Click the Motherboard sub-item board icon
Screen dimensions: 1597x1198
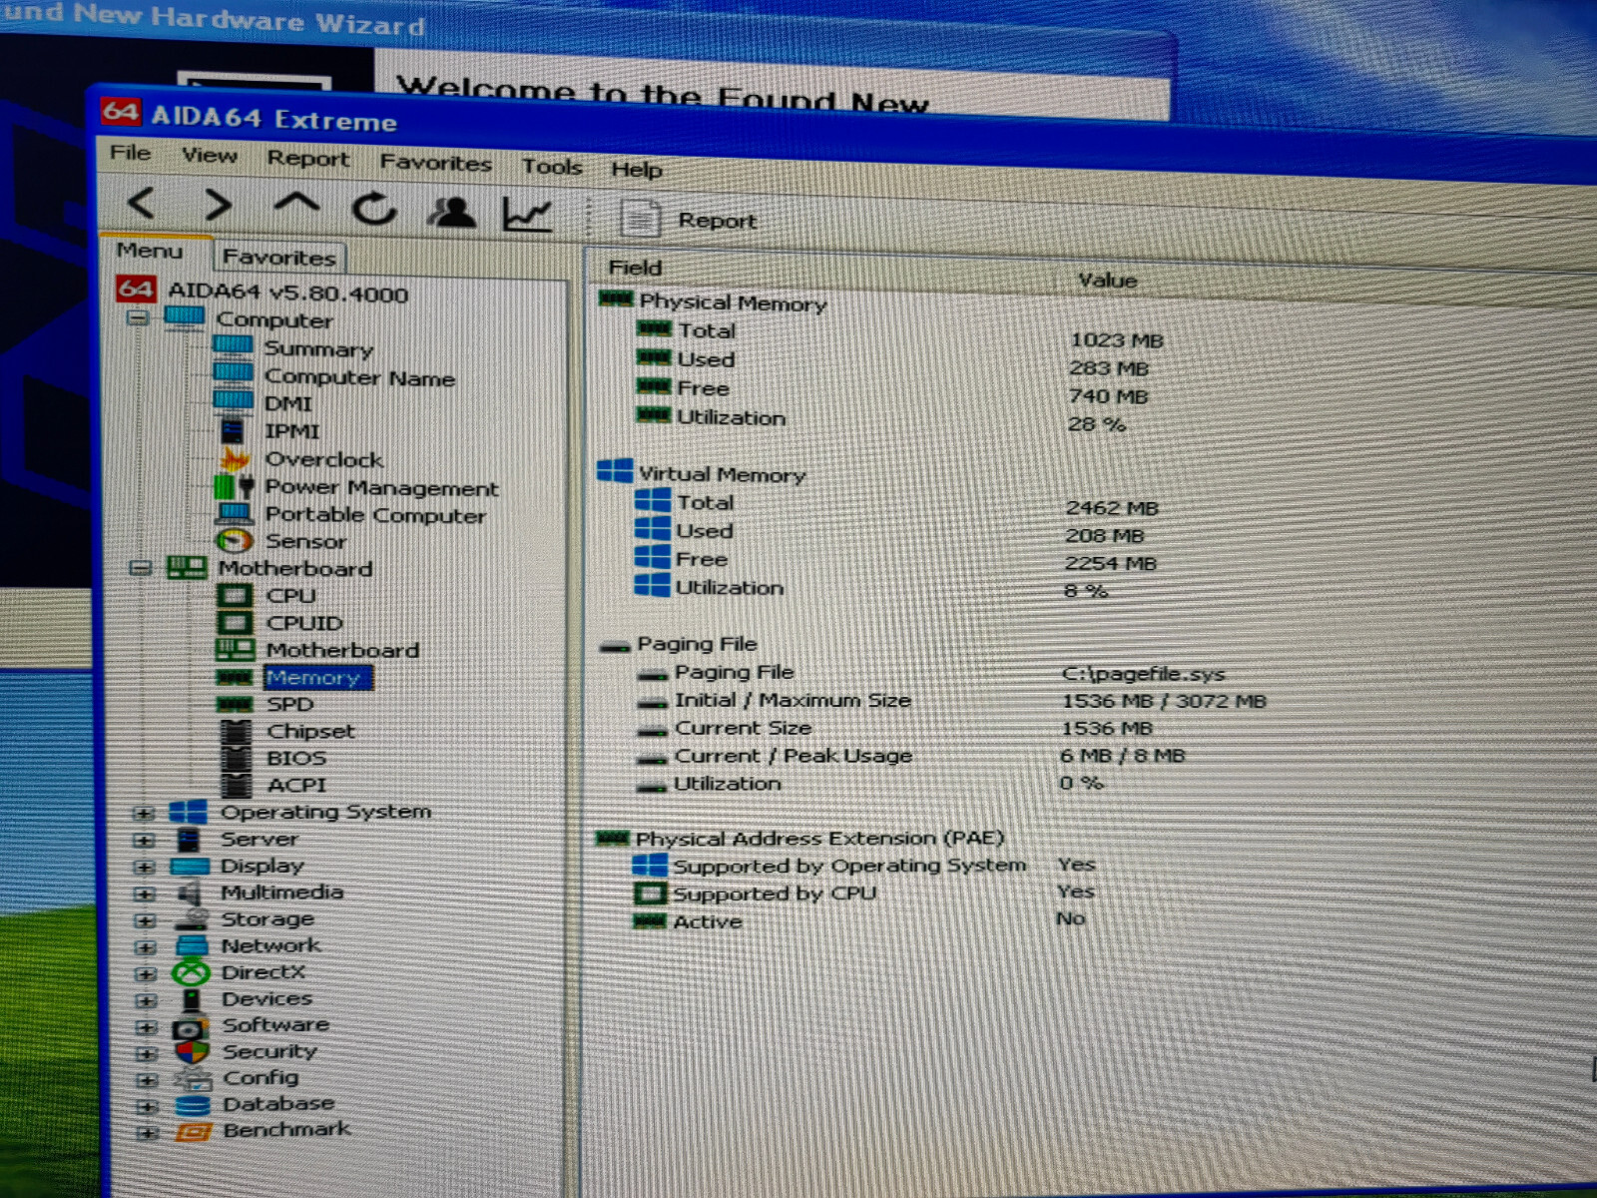236,650
